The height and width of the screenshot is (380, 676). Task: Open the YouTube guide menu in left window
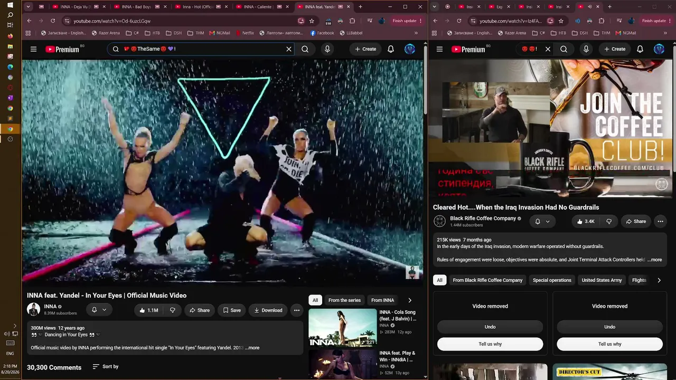(33, 49)
